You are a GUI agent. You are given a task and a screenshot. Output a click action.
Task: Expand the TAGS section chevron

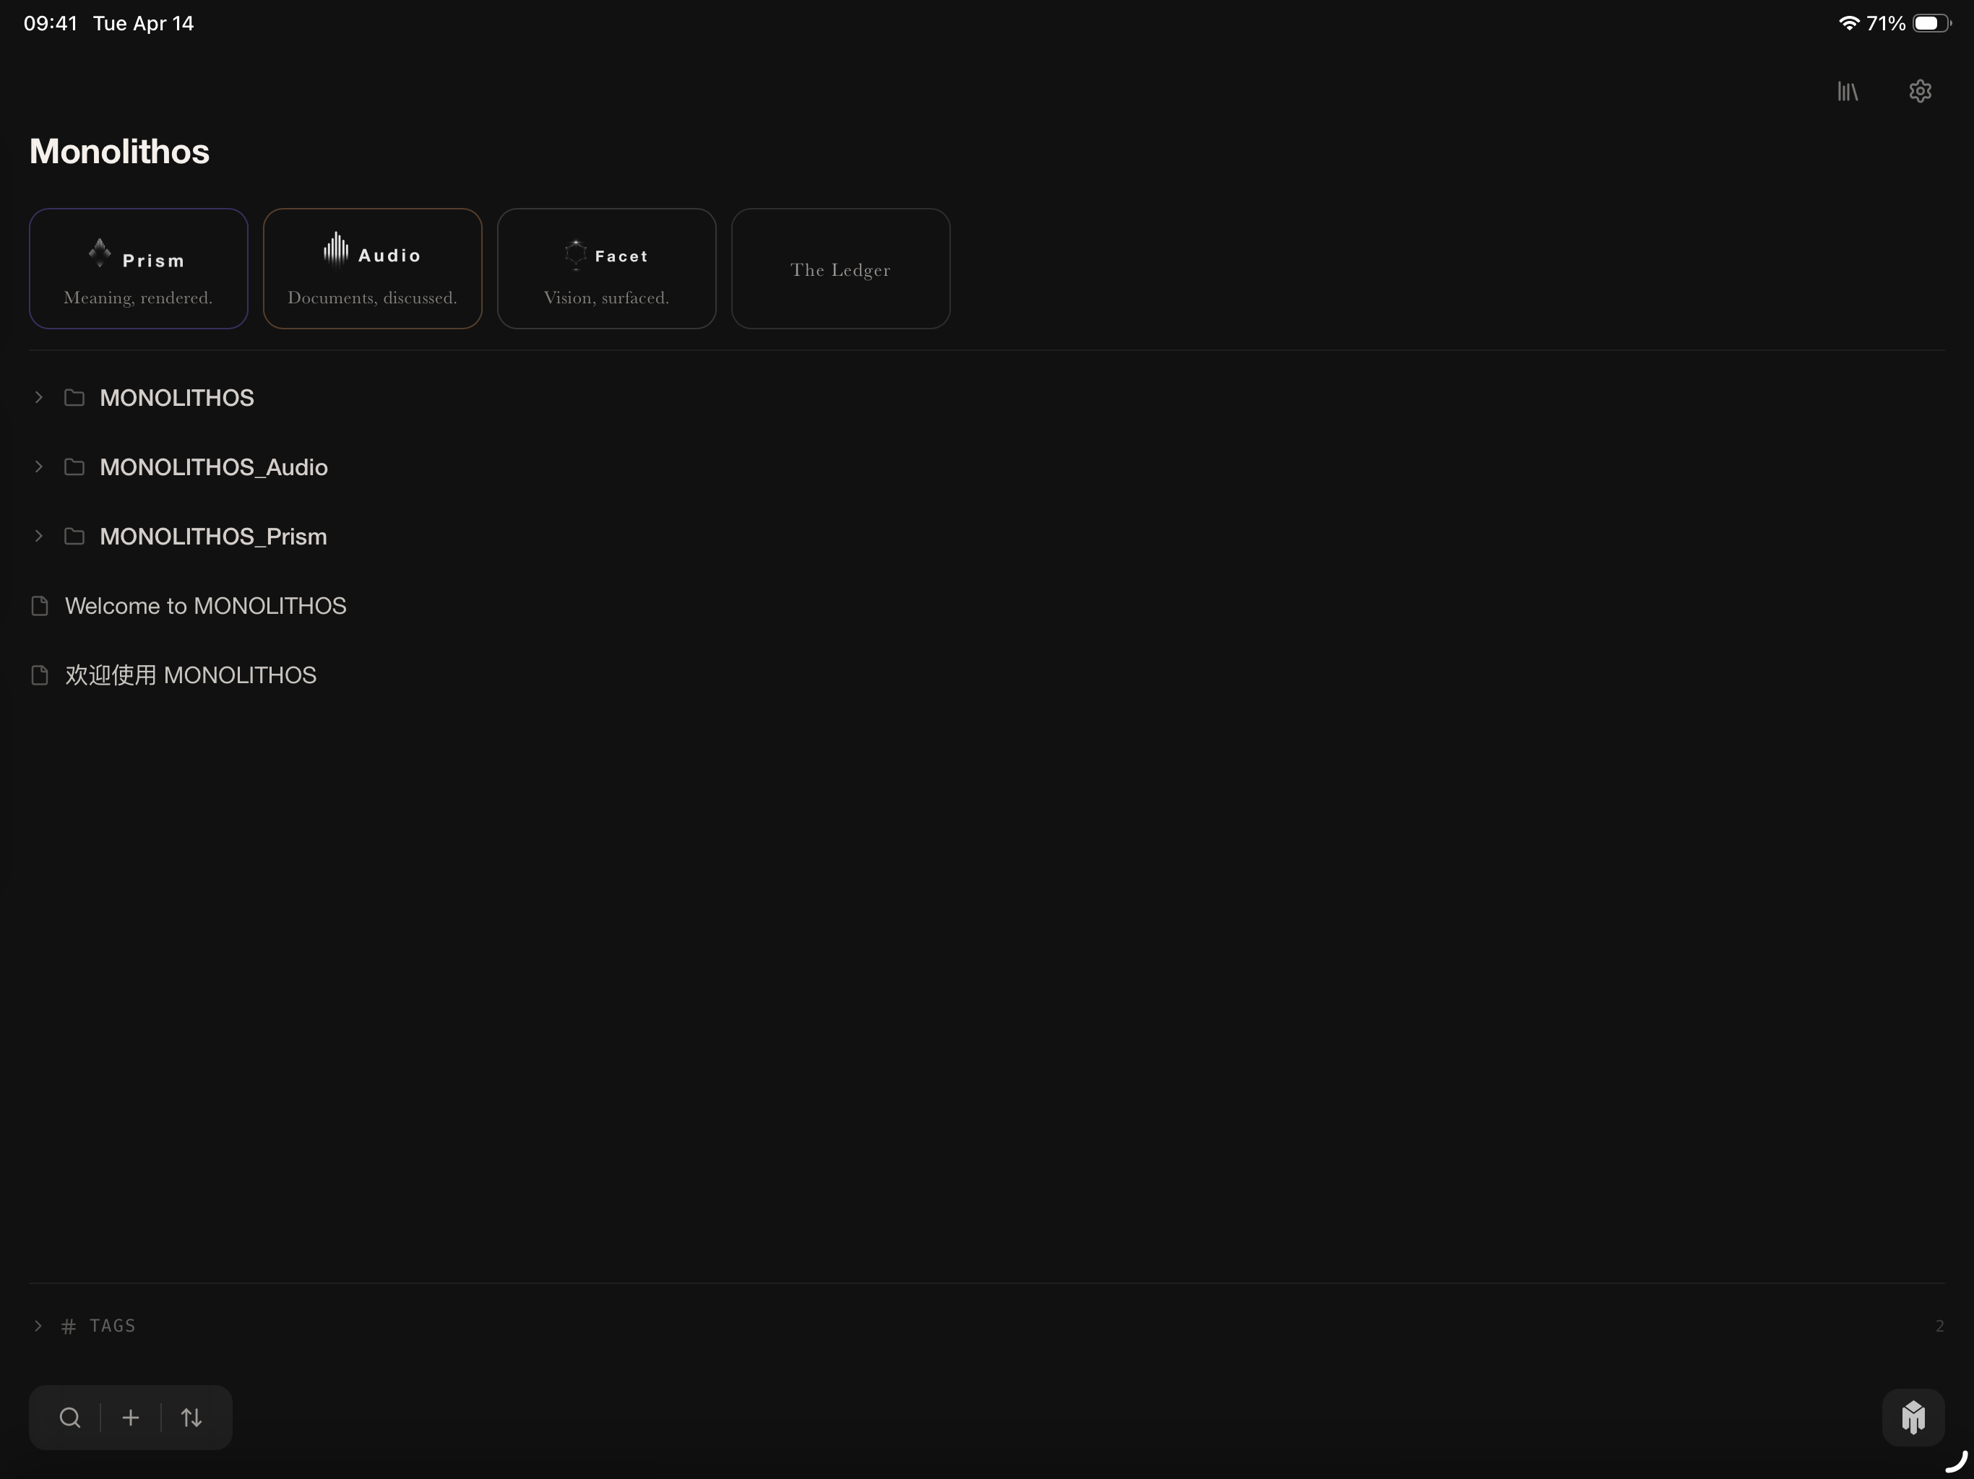(x=38, y=1326)
